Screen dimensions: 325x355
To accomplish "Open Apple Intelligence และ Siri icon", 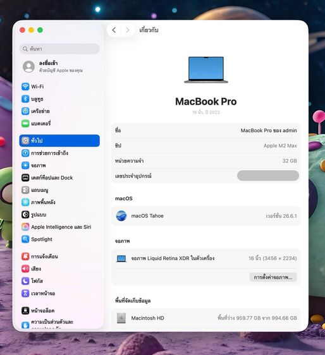I will click(x=25, y=227).
